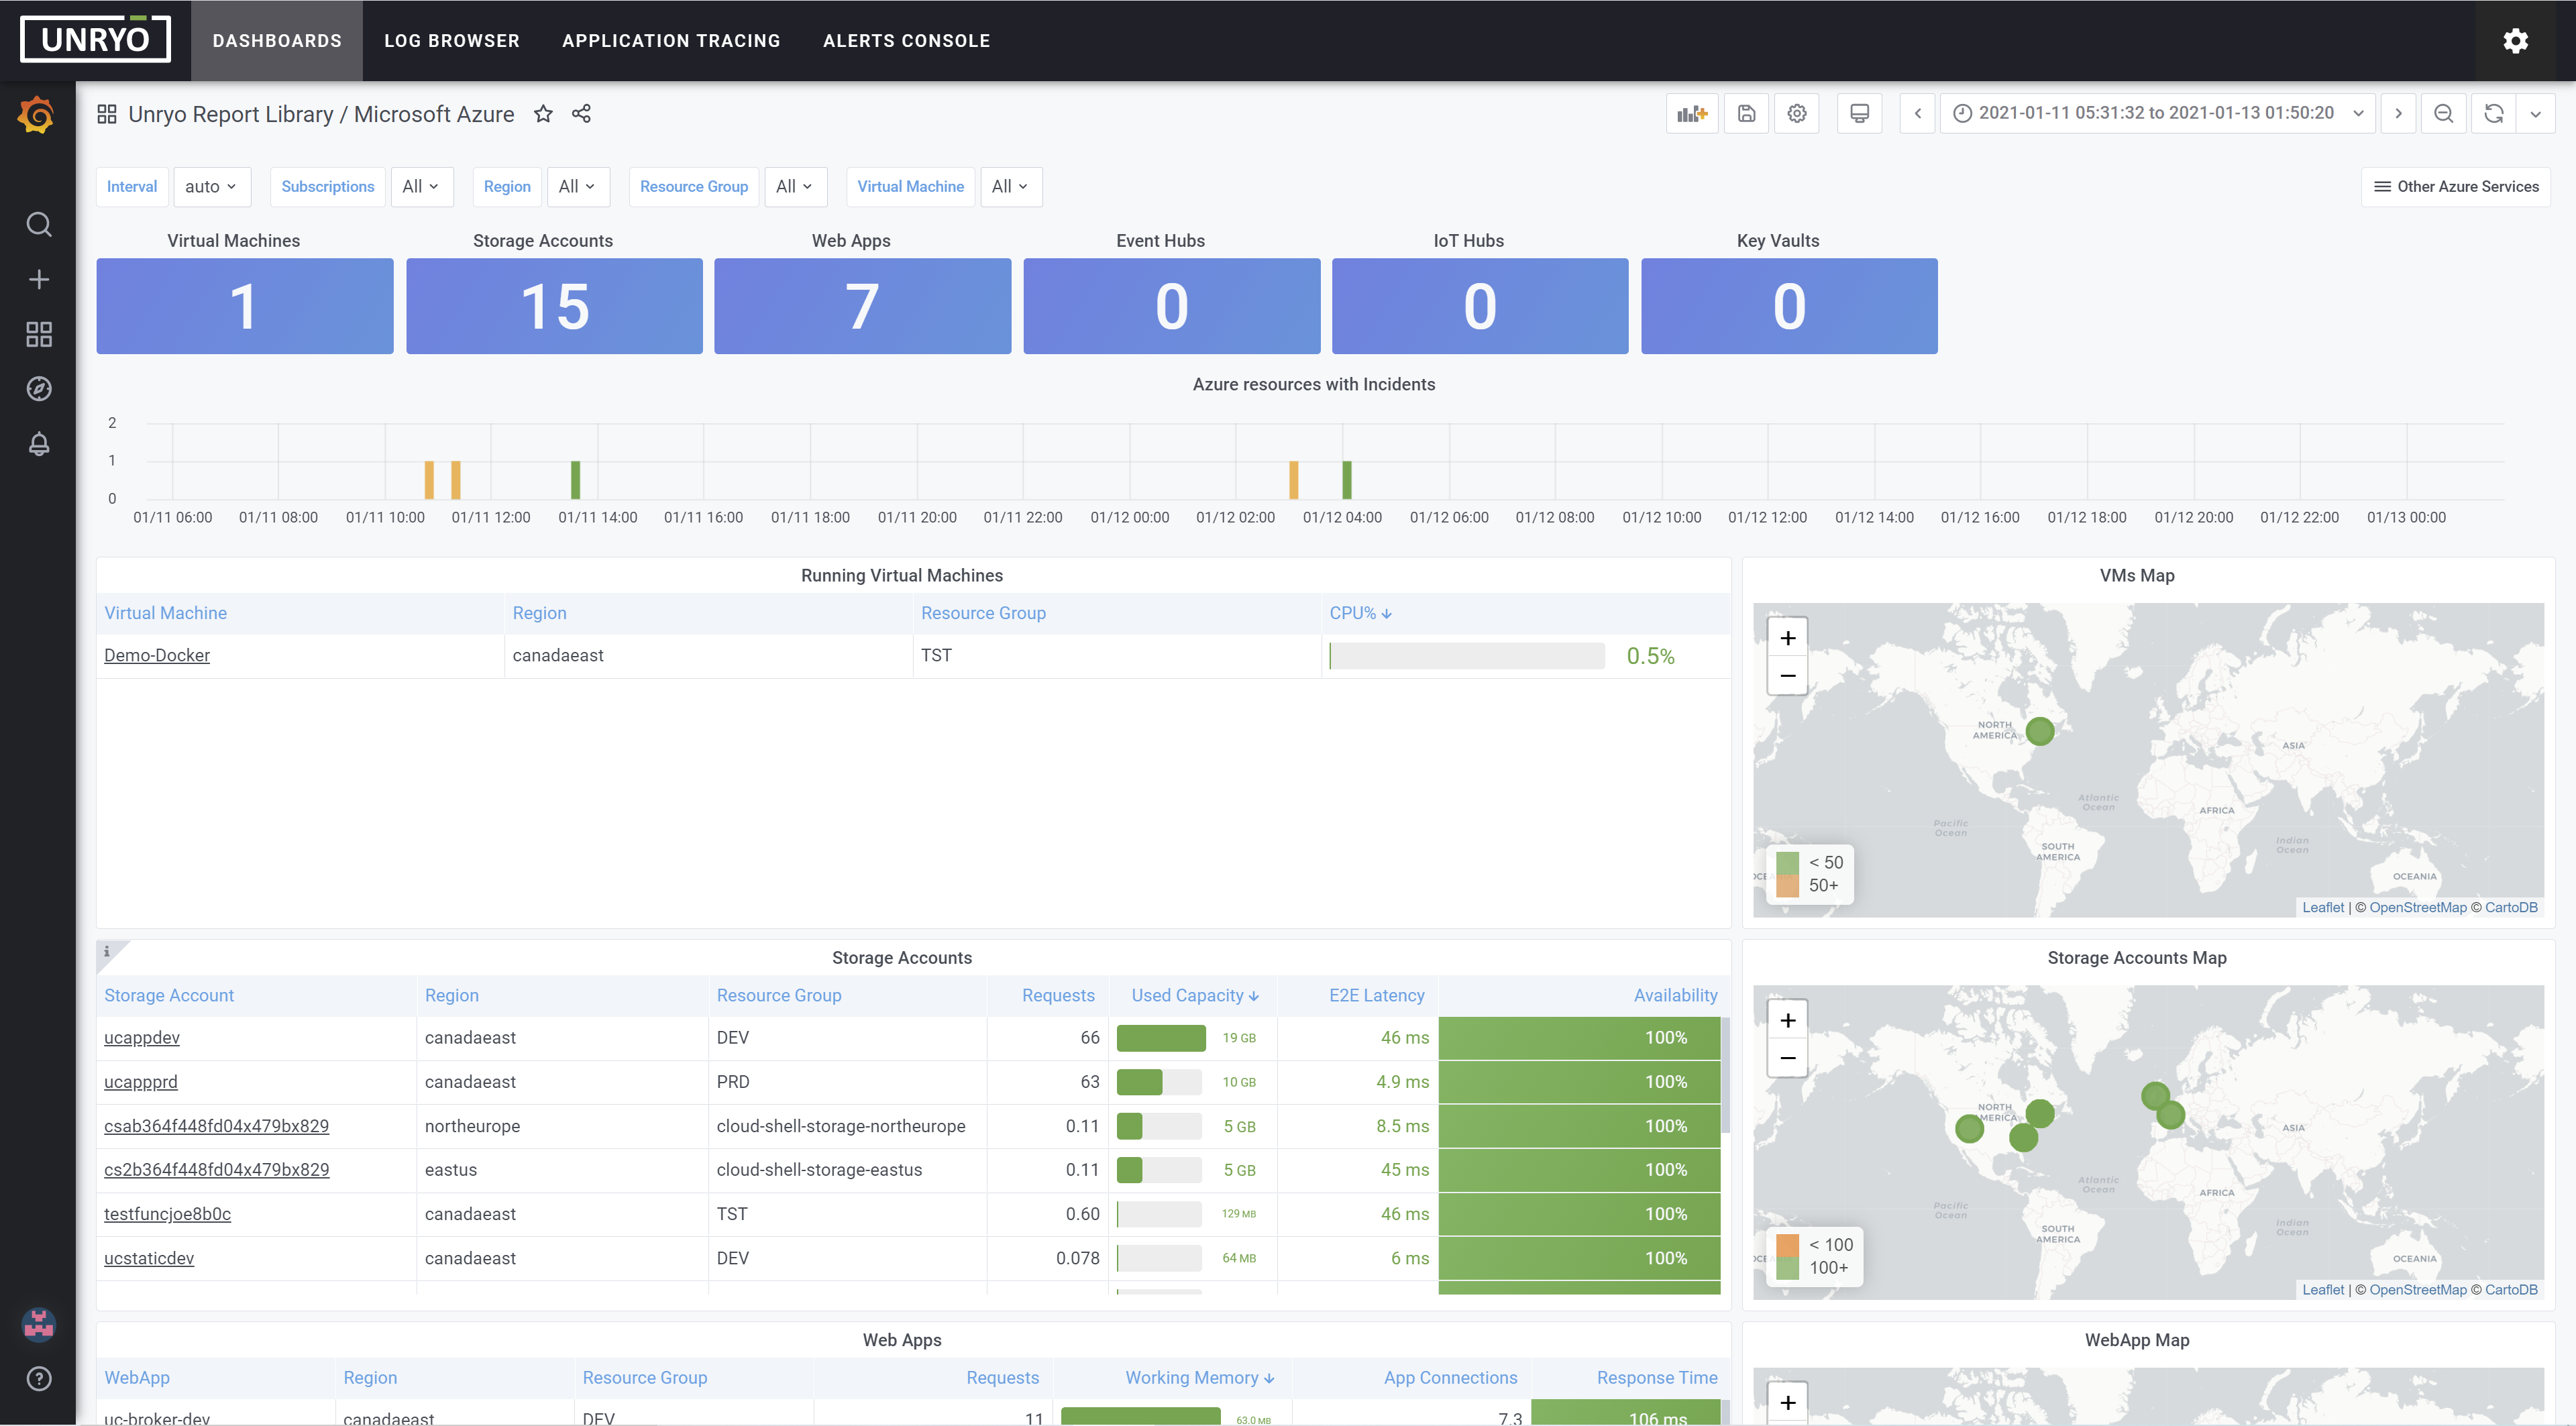Click the Grafana home icon
2576x1426 pixels.
pyautogui.click(x=37, y=115)
